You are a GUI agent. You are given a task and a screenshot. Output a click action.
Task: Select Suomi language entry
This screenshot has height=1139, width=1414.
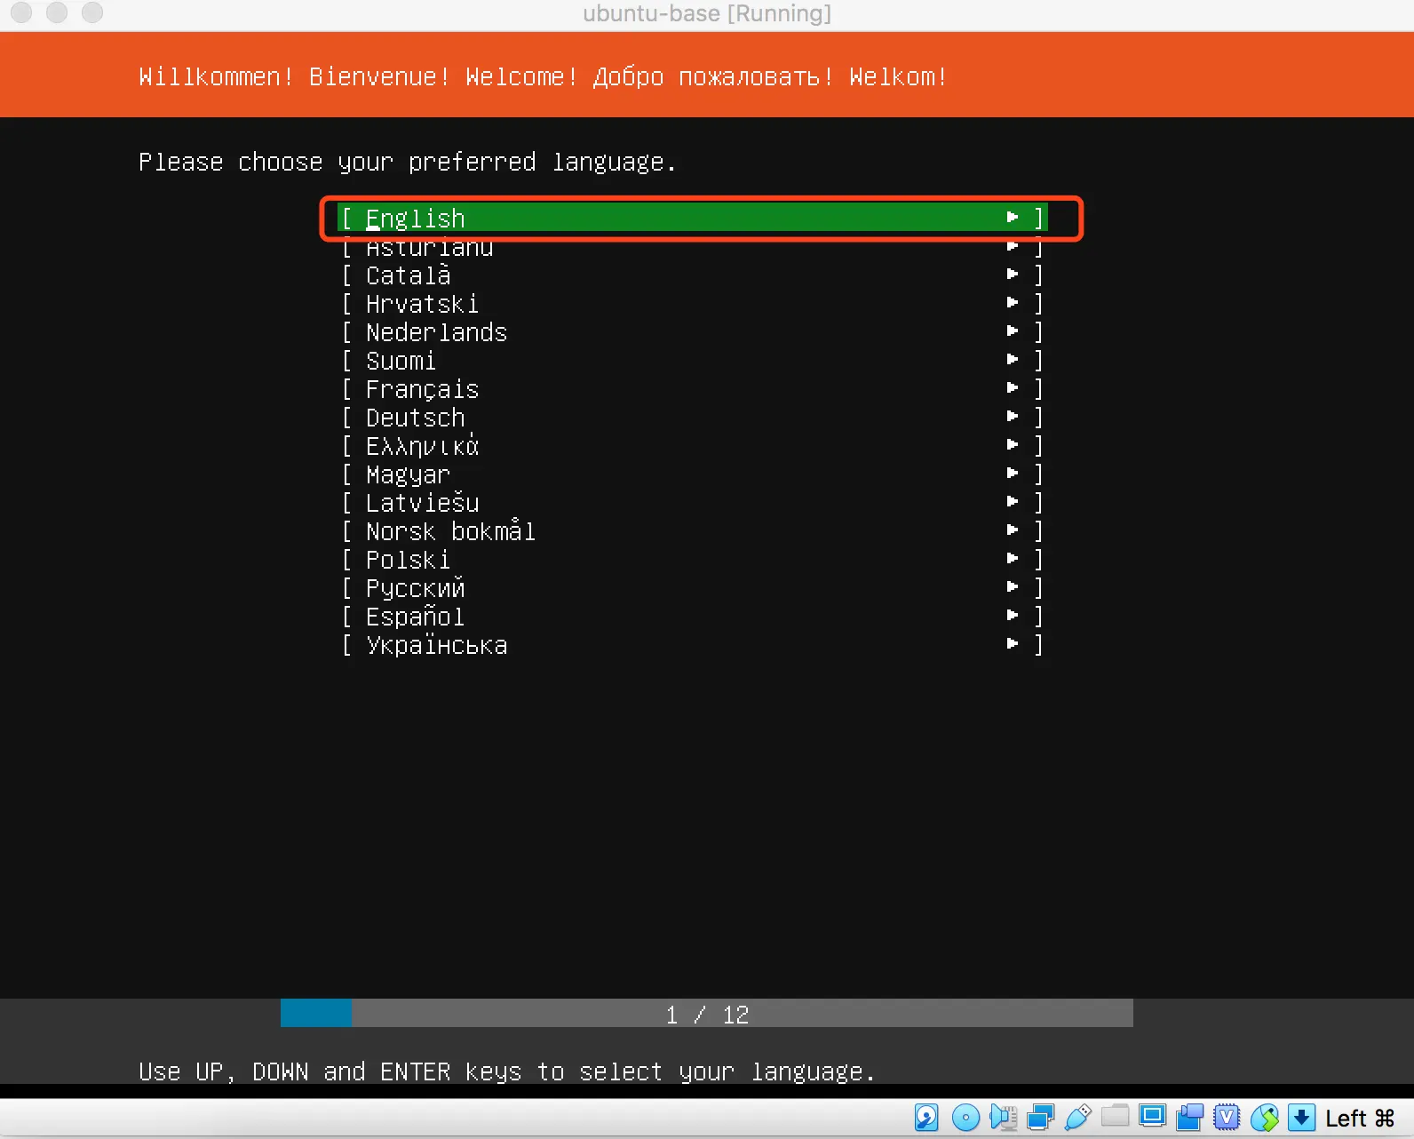click(401, 361)
